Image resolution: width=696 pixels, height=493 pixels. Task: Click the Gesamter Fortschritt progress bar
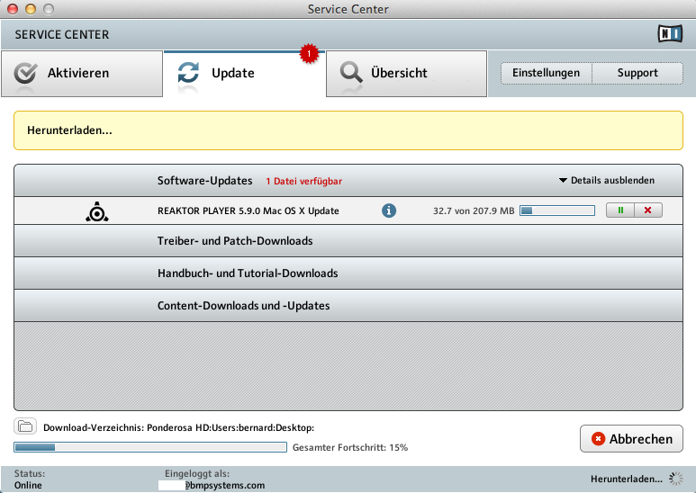tap(150, 447)
